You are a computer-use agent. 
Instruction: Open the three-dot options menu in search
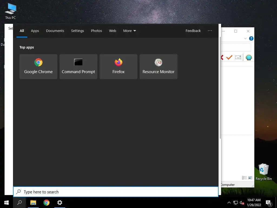click(210, 31)
